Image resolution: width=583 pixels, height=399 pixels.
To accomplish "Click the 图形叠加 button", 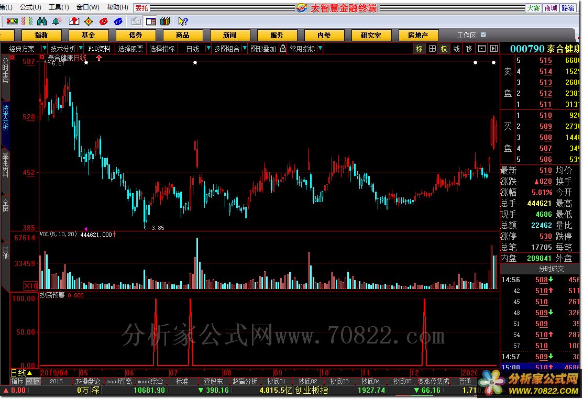I will click(x=263, y=49).
